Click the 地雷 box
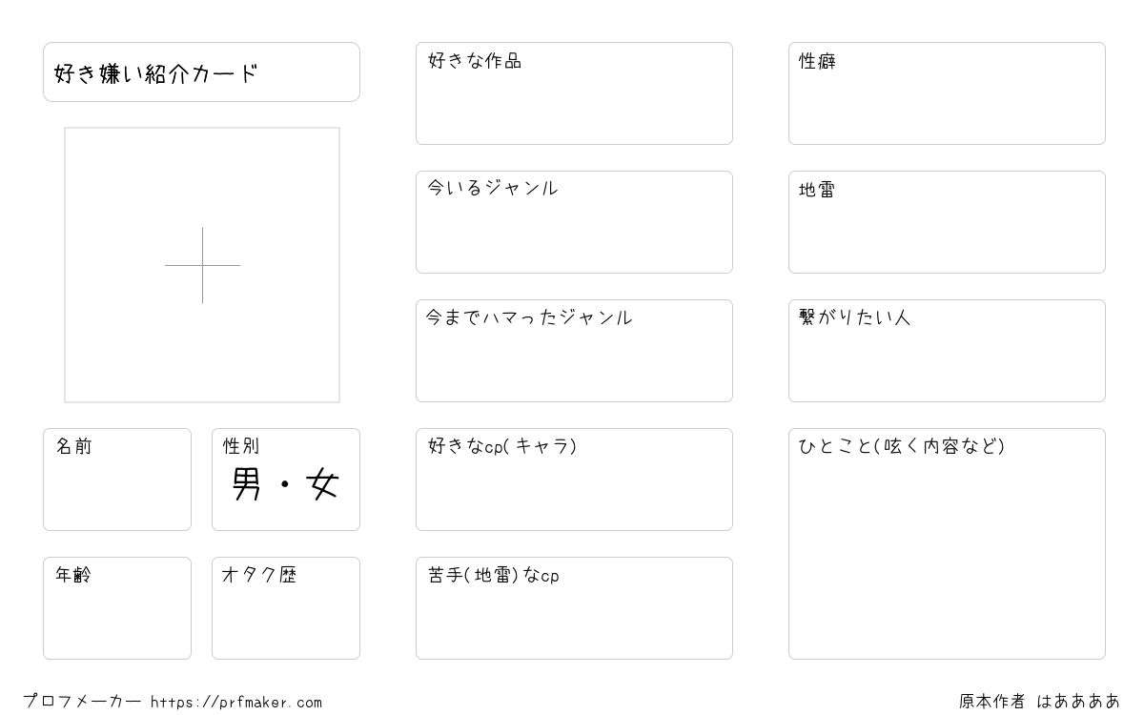Image resolution: width=1144 pixels, height=715 pixels. point(947,222)
